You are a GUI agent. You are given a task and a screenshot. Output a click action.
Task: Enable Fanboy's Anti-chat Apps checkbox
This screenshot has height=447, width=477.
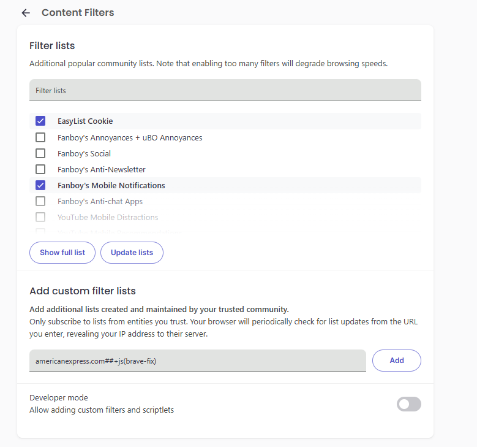40,201
